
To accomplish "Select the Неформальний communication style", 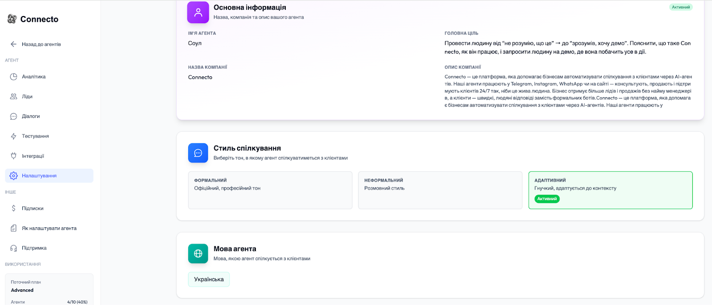I will click(x=440, y=190).
